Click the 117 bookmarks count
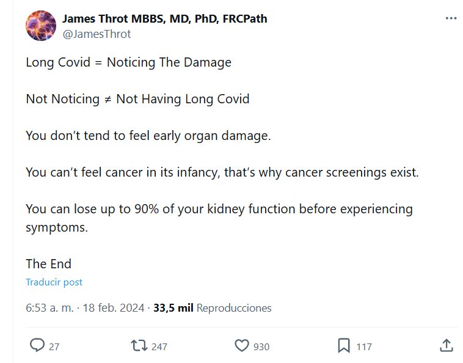Image resolution: width=463 pixels, height=363 pixels. coord(364,346)
